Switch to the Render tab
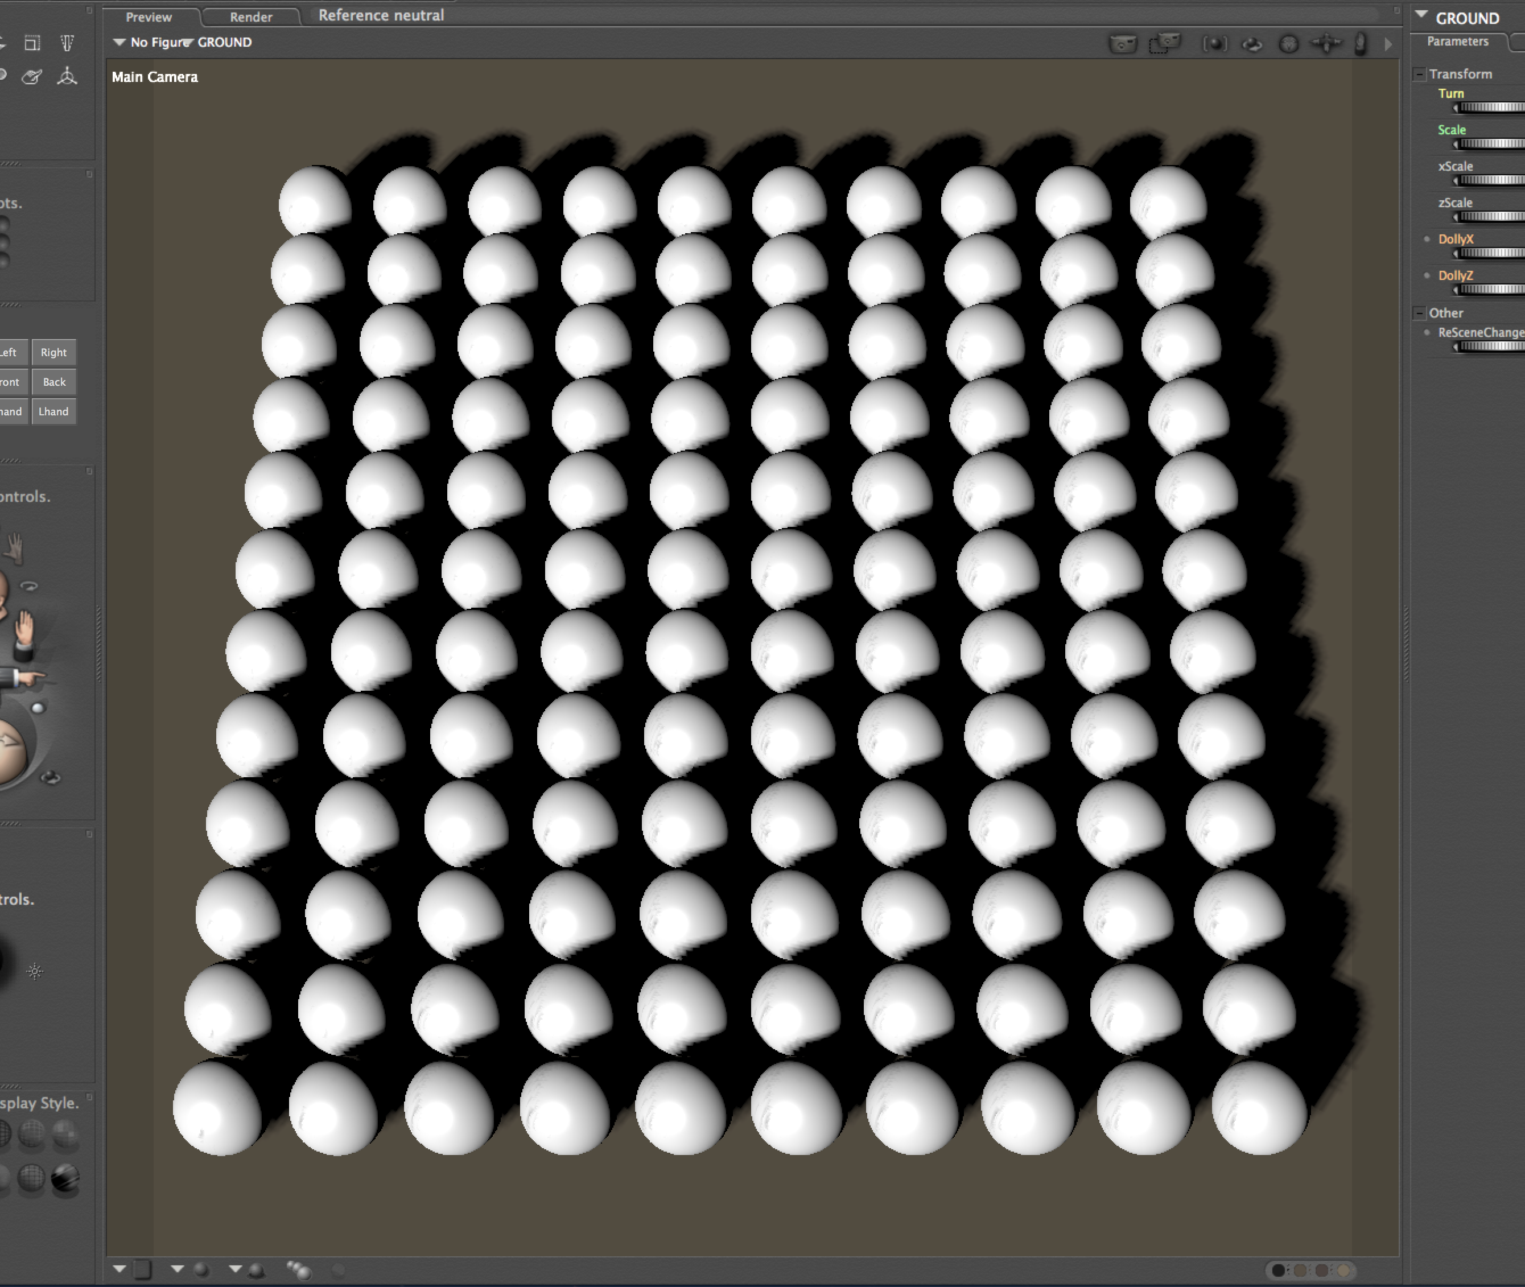Screen dimensions: 1525x1287 click(250, 16)
